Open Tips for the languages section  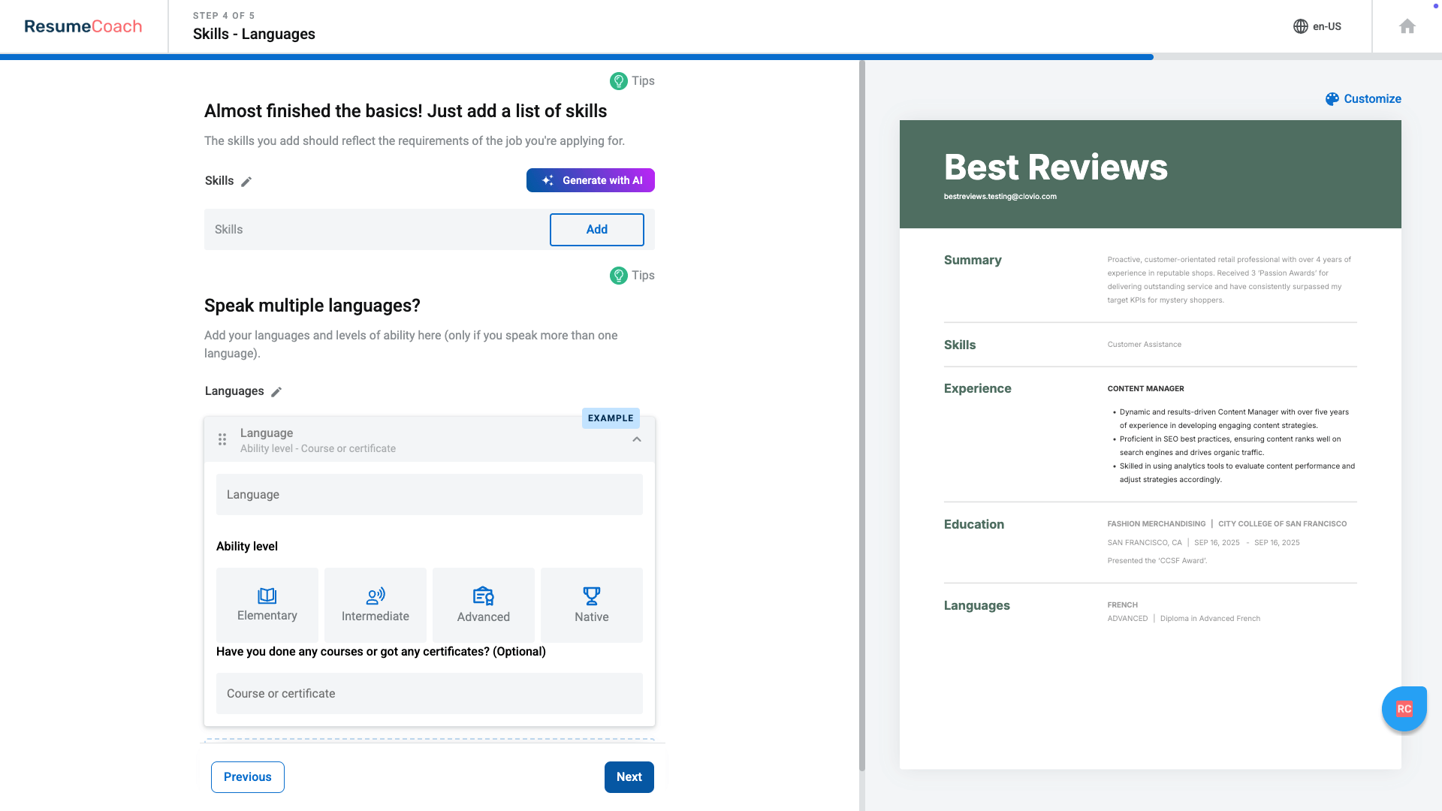[x=632, y=276]
